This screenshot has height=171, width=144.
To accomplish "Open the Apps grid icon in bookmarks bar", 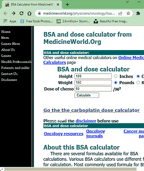I will (5, 21).
